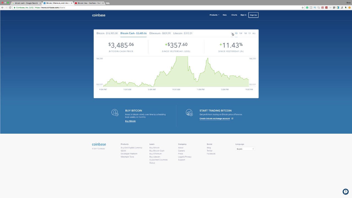Click the Coinbase logo in header
This screenshot has width=352, height=198.
[x=99, y=15]
